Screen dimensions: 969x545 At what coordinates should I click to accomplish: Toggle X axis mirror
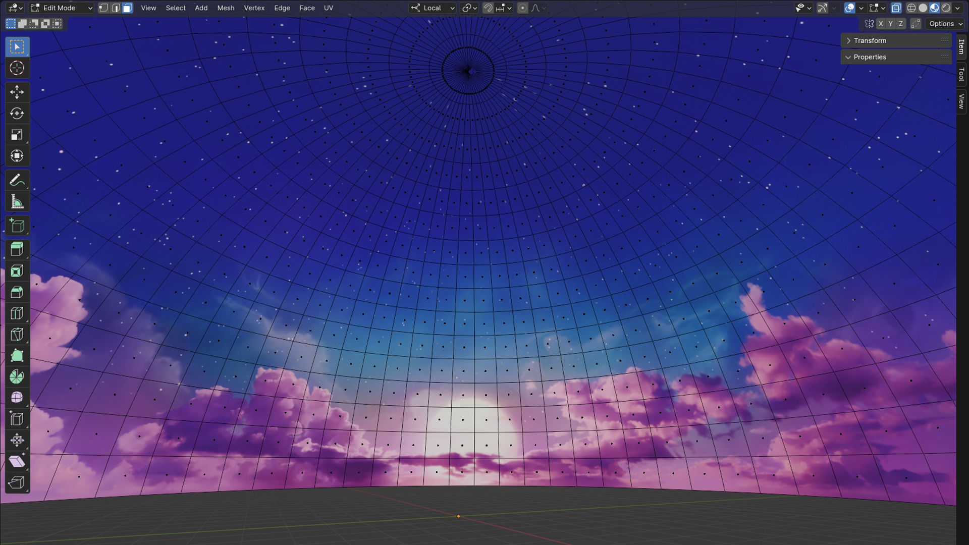coord(881,24)
